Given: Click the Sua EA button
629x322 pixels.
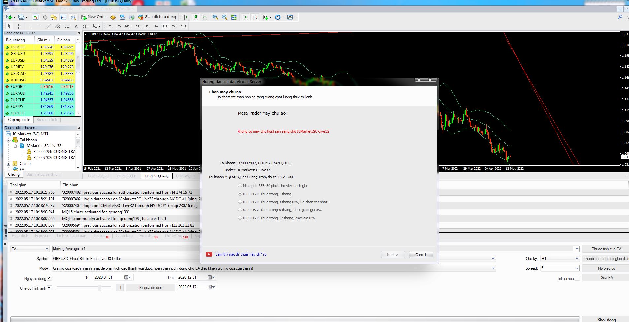Looking at the screenshot, I should click(x=606, y=278).
